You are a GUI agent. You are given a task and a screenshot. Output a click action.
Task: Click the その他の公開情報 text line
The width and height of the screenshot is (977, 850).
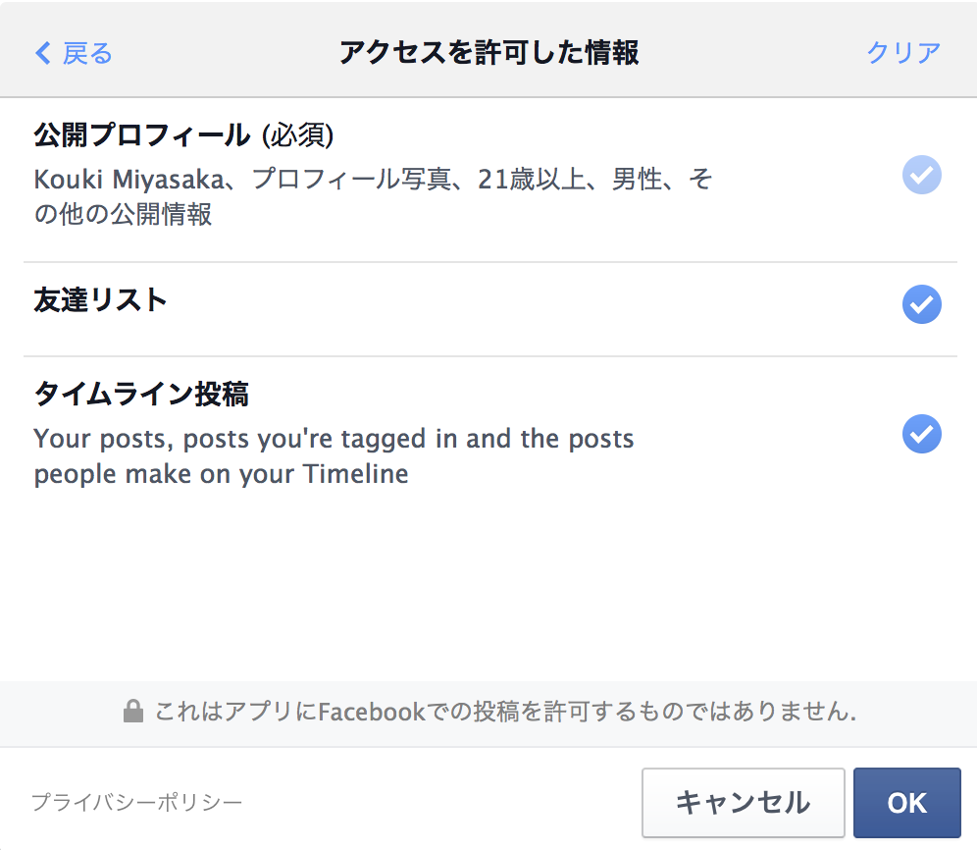tap(123, 214)
